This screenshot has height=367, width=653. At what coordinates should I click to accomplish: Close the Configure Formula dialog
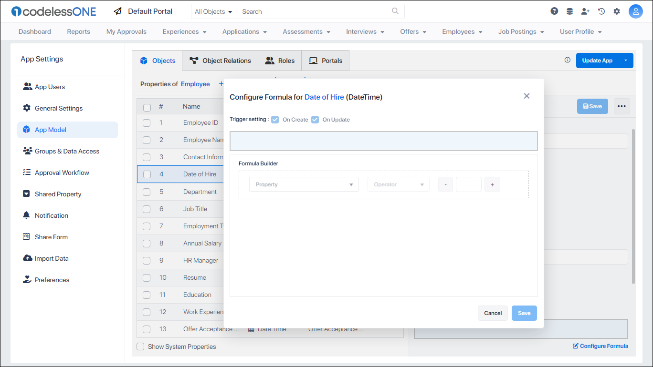527,96
